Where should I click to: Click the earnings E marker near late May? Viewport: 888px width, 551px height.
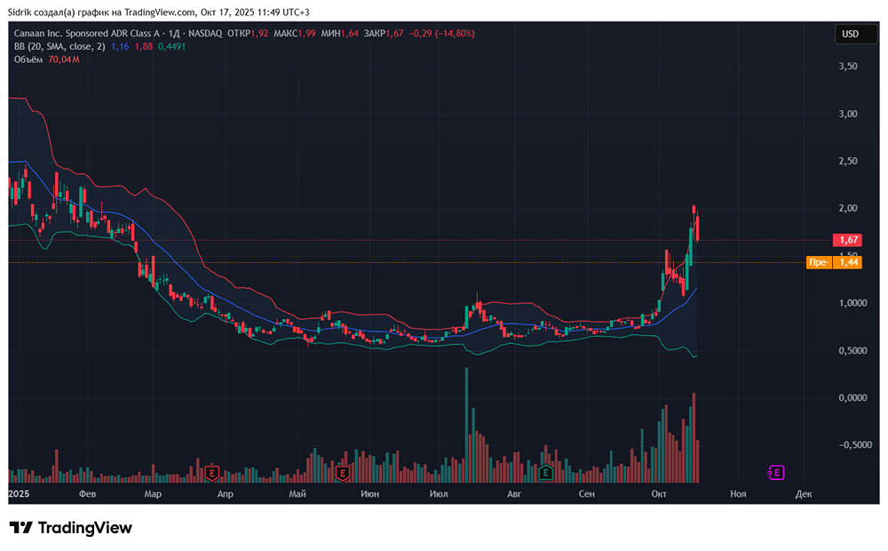[342, 472]
